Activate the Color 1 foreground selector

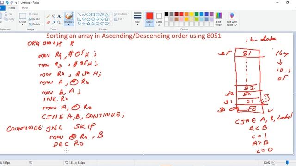click(x=149, y=19)
